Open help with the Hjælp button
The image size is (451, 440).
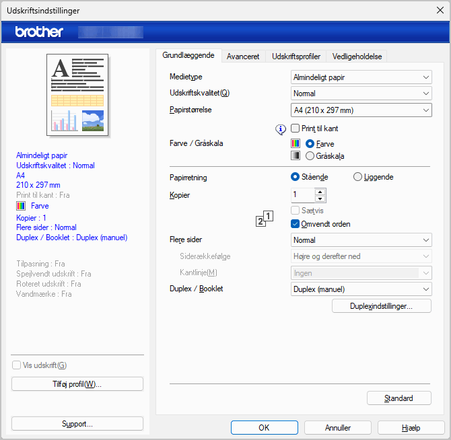pos(411,428)
